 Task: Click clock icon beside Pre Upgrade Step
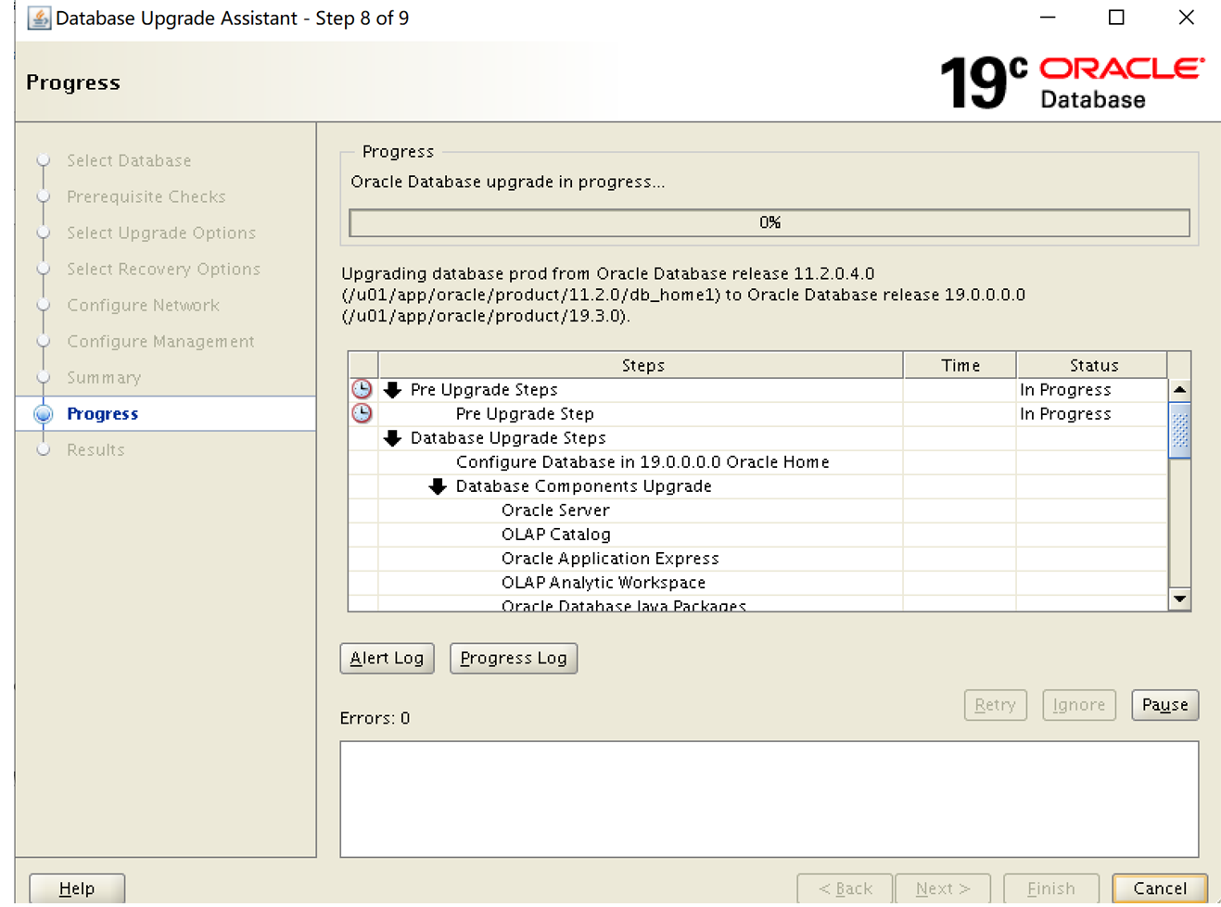coord(362,413)
